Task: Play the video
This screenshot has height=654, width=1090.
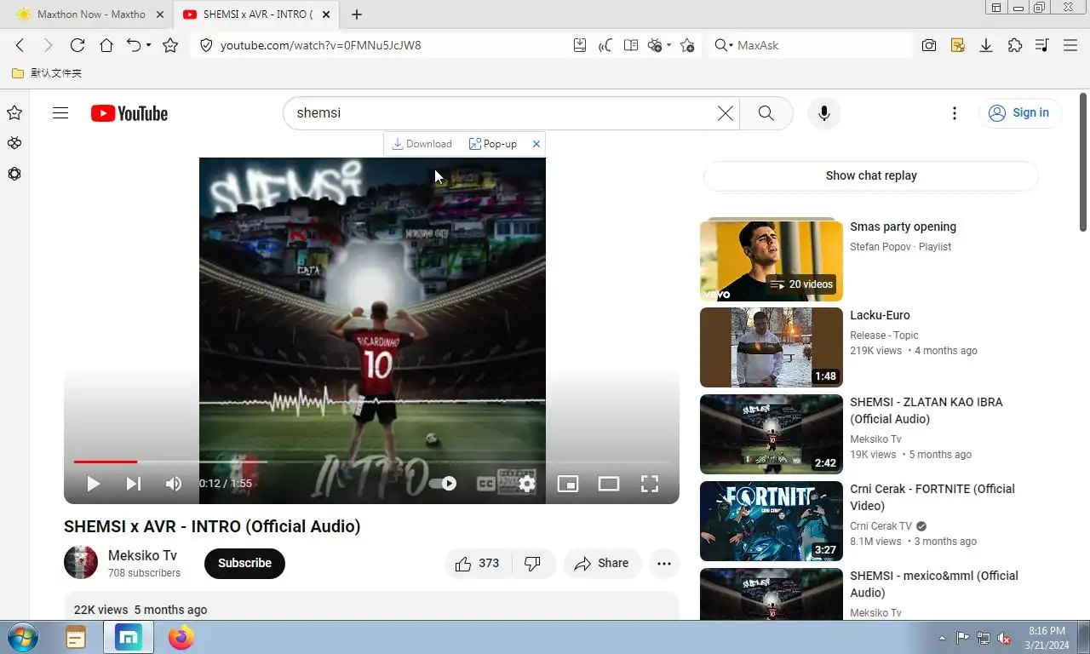Action: pos(93,484)
